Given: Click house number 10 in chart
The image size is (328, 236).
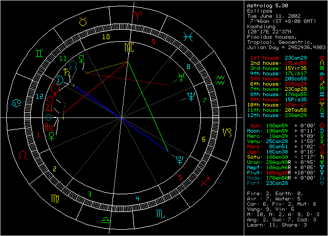Looking at the screenshot, I should 106,37.
